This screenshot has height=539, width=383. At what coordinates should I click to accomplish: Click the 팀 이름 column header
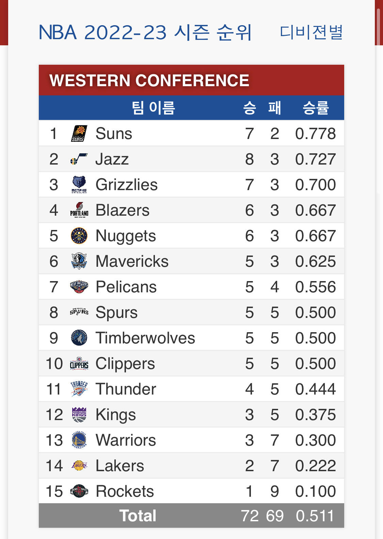point(153,108)
